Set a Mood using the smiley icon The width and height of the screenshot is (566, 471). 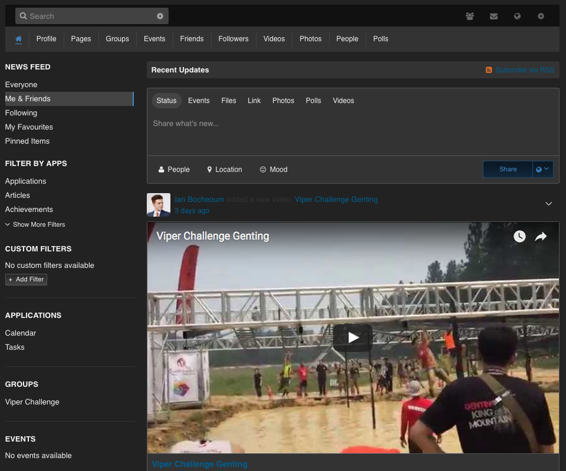click(273, 170)
